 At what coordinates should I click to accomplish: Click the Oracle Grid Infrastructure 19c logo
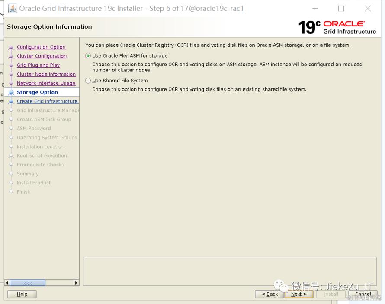[337, 27]
